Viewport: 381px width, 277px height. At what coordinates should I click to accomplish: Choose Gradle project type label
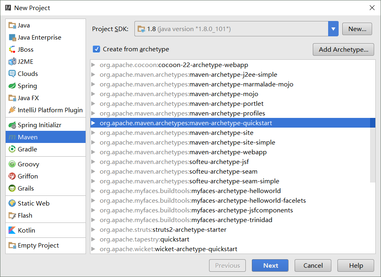[x=27, y=149]
